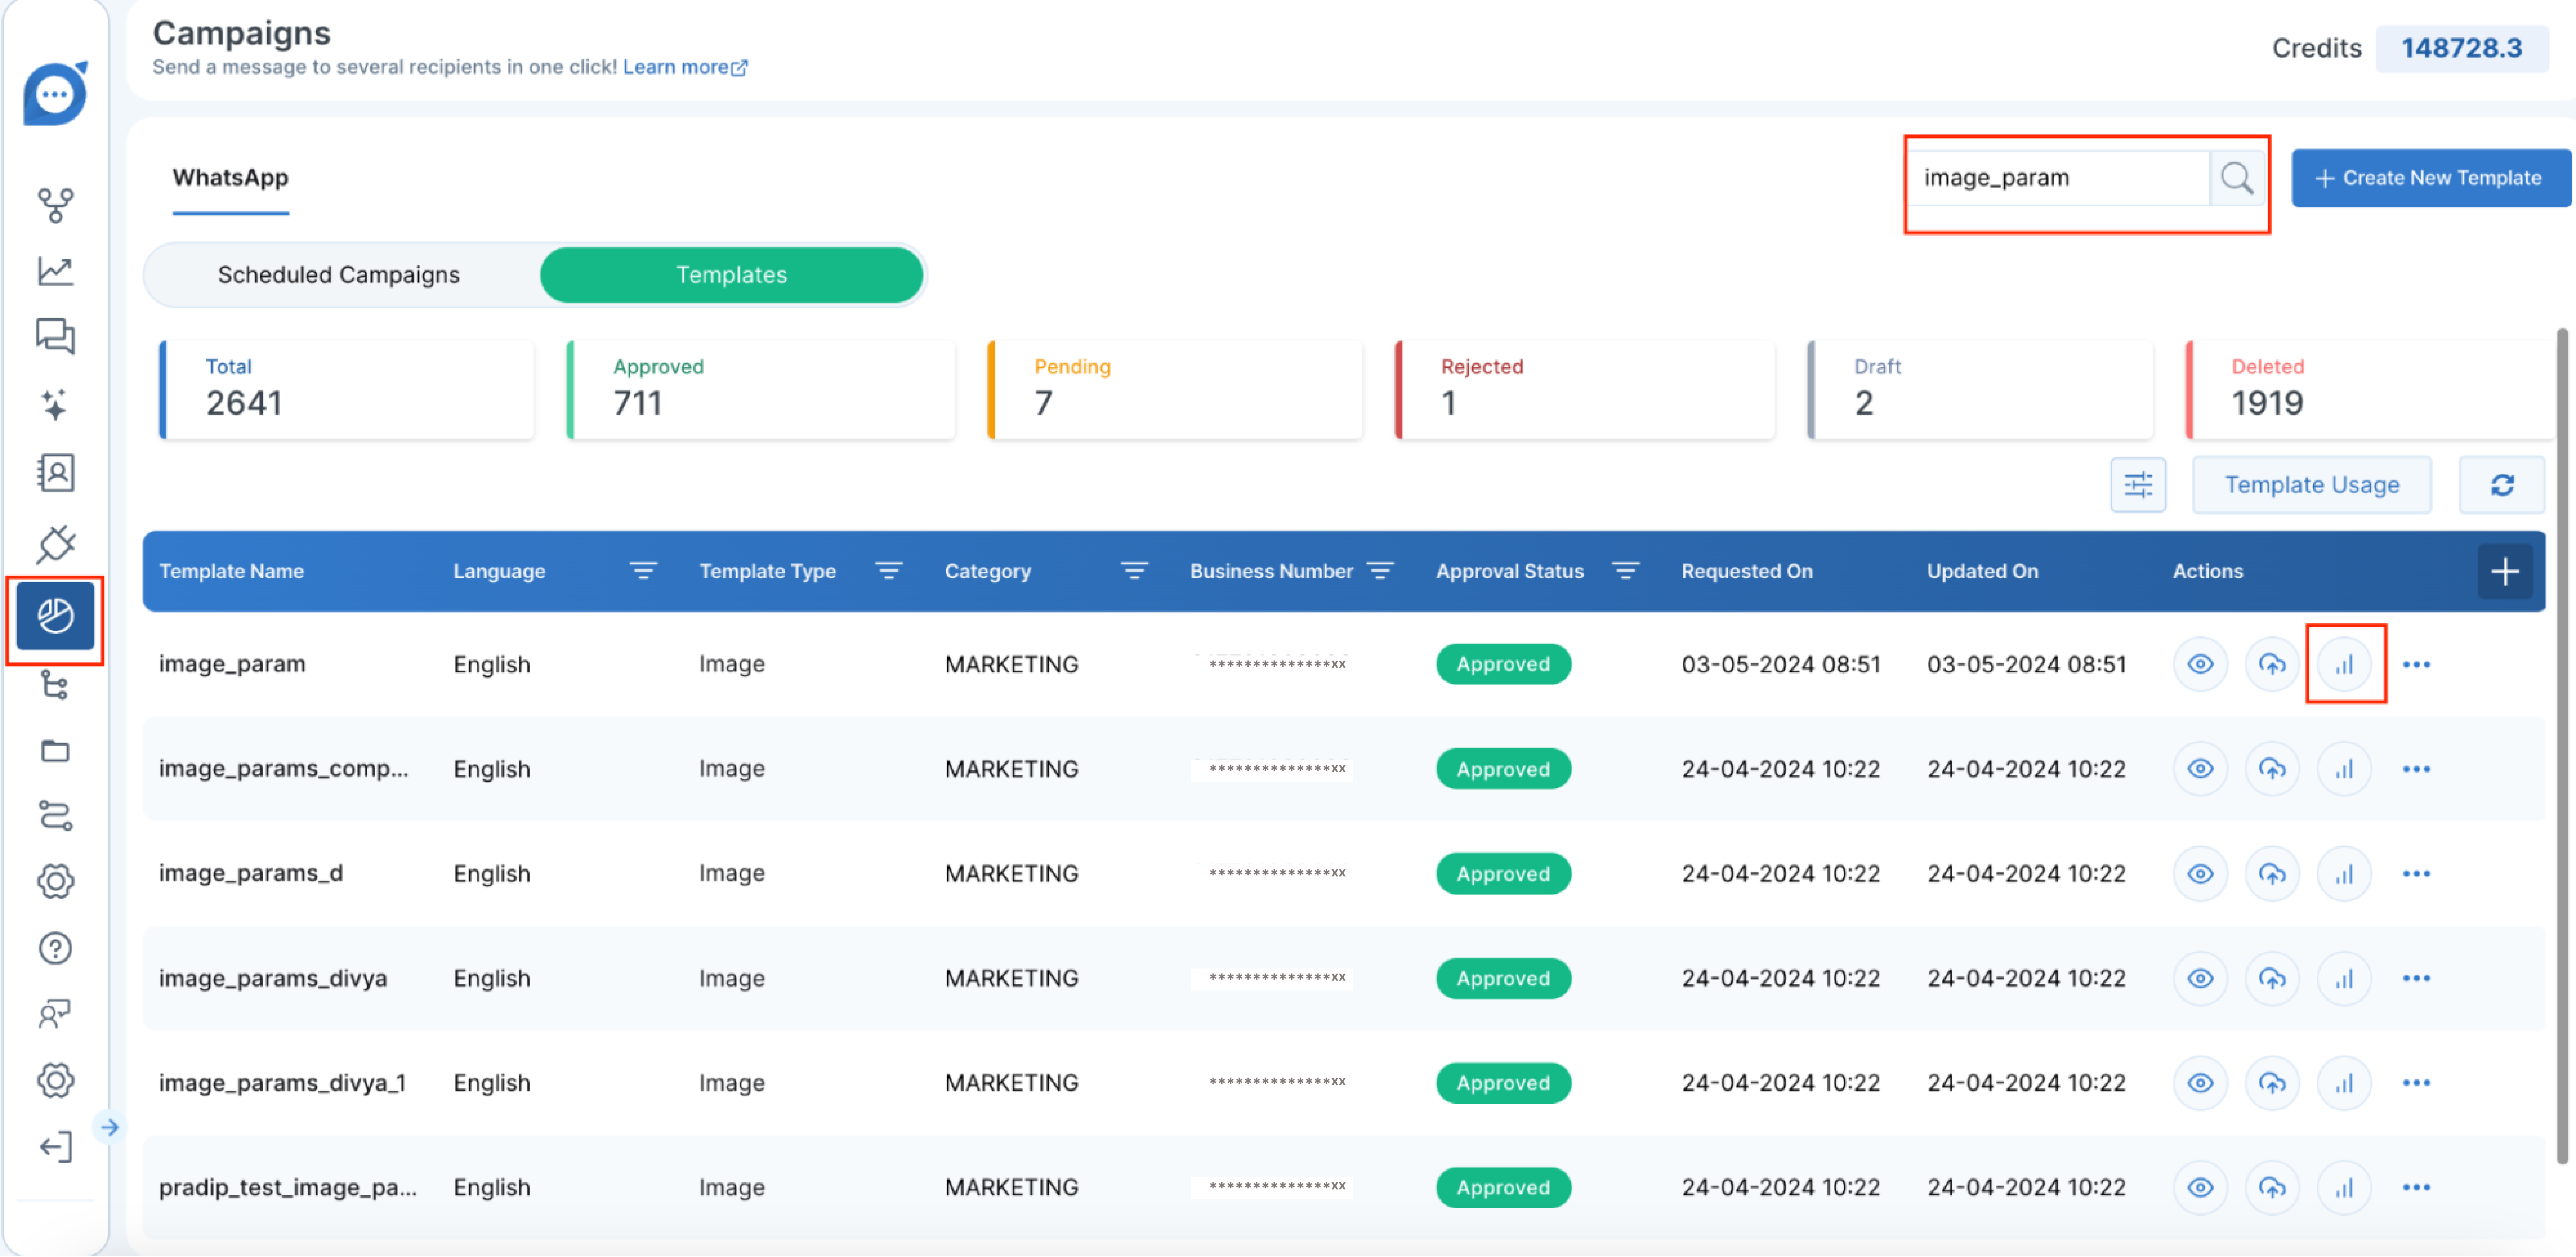Open more options for image_params_comp... row
The width and height of the screenshot is (2576, 1257).
(x=2416, y=769)
